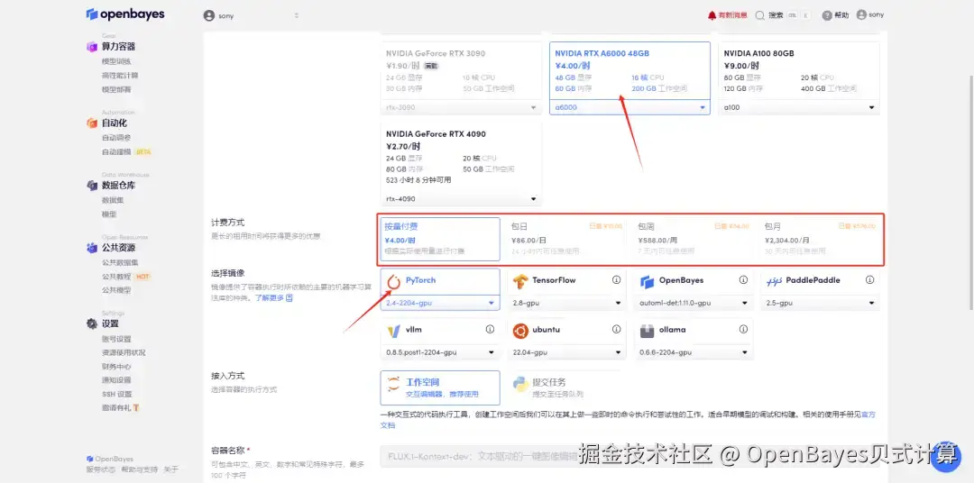Click the 公共资源 sidebar icon

point(92,248)
